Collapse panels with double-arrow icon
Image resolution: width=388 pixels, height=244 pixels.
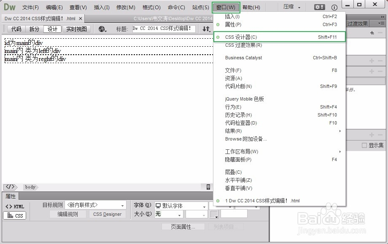(x=383, y=17)
